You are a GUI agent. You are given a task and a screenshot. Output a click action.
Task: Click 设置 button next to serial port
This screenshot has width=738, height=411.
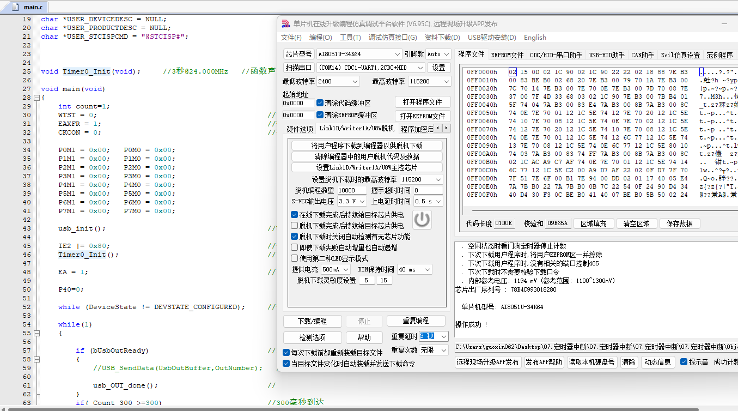(438, 68)
